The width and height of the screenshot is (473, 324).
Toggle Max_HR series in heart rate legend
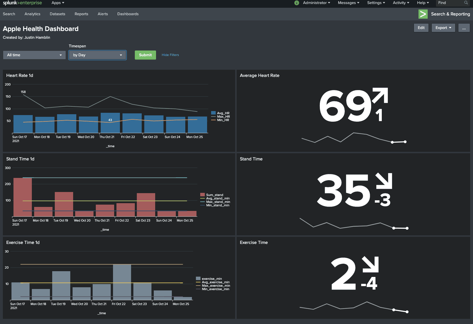[223, 117]
